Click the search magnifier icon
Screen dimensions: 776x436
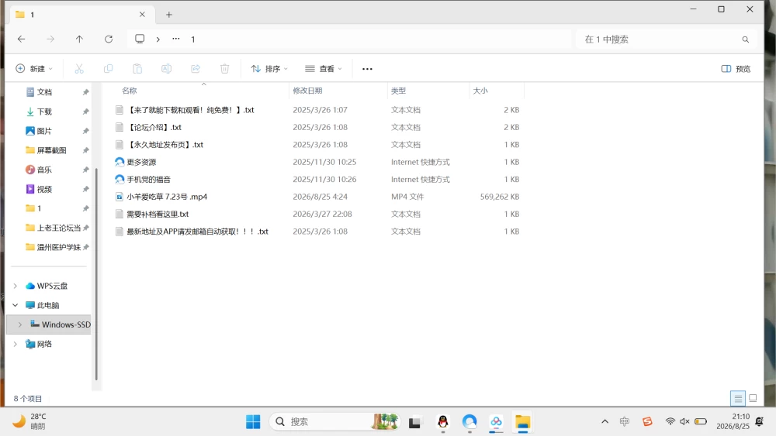pyautogui.click(x=745, y=39)
